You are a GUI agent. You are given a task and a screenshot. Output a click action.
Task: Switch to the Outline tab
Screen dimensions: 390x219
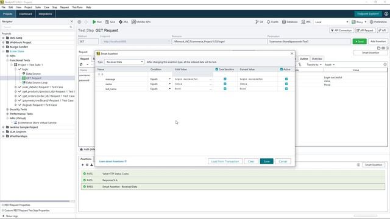click(x=303, y=59)
